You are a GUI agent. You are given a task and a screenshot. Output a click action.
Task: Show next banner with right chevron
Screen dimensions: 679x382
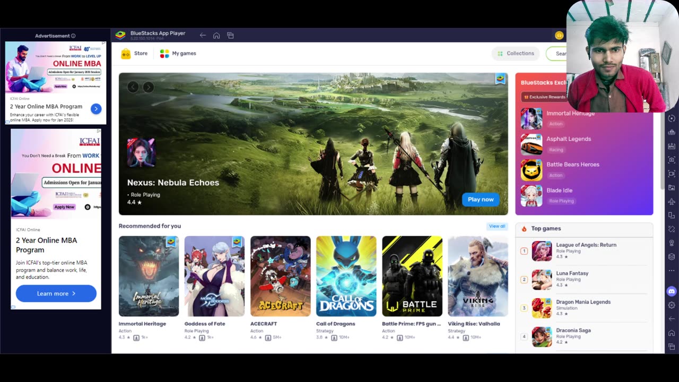pos(149,87)
